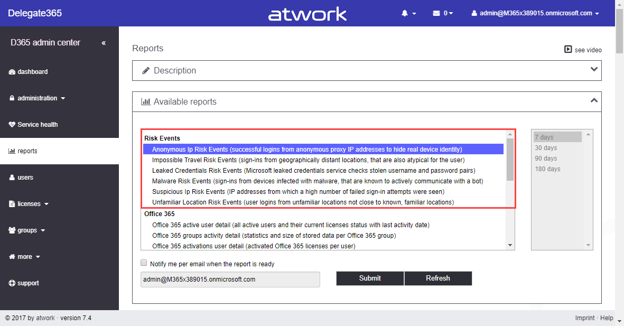Click the see video play icon
The image size is (624, 326).
point(568,49)
